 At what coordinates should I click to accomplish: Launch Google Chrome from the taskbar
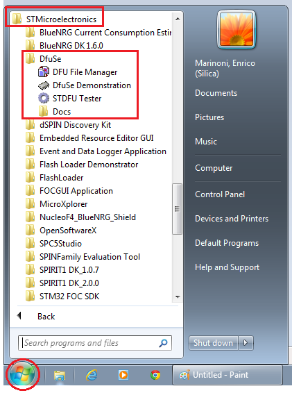[x=155, y=375]
